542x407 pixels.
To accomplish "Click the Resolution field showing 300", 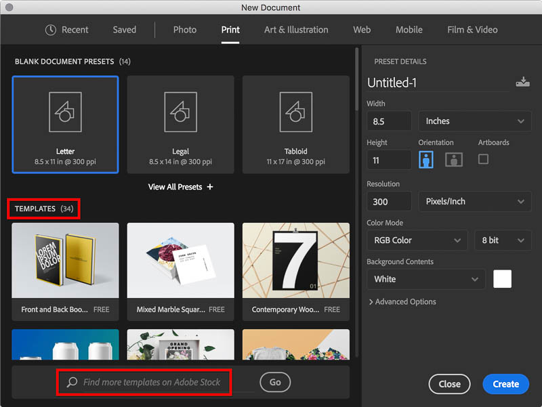I will (389, 201).
